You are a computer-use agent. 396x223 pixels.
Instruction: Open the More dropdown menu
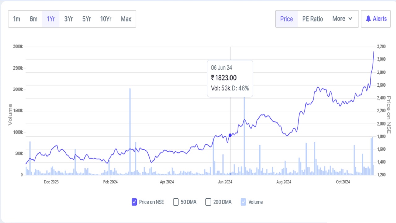coord(342,19)
